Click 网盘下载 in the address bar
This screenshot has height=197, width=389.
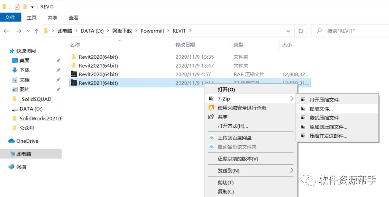[122, 31]
